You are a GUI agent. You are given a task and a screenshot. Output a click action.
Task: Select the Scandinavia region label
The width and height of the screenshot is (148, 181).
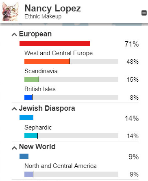[x=41, y=71]
